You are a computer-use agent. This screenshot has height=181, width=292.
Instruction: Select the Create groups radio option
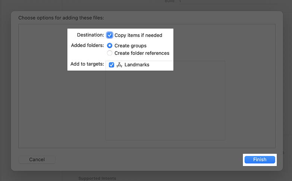pyautogui.click(x=110, y=45)
